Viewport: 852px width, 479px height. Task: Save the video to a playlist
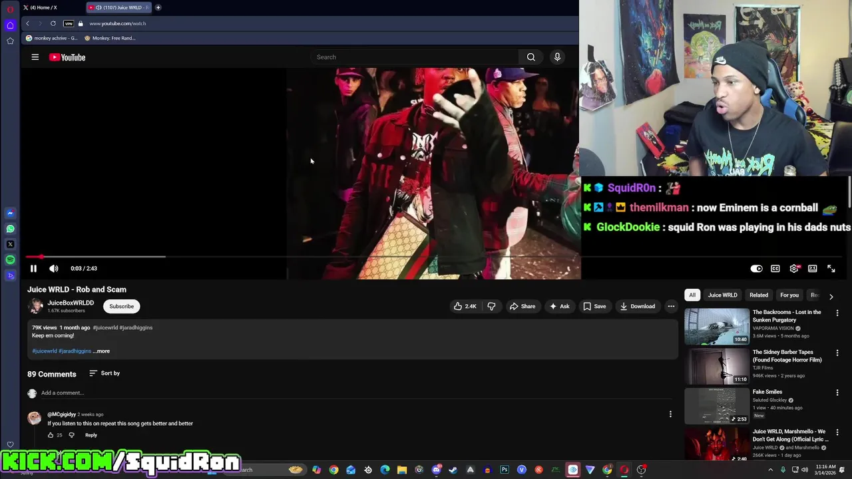point(594,306)
